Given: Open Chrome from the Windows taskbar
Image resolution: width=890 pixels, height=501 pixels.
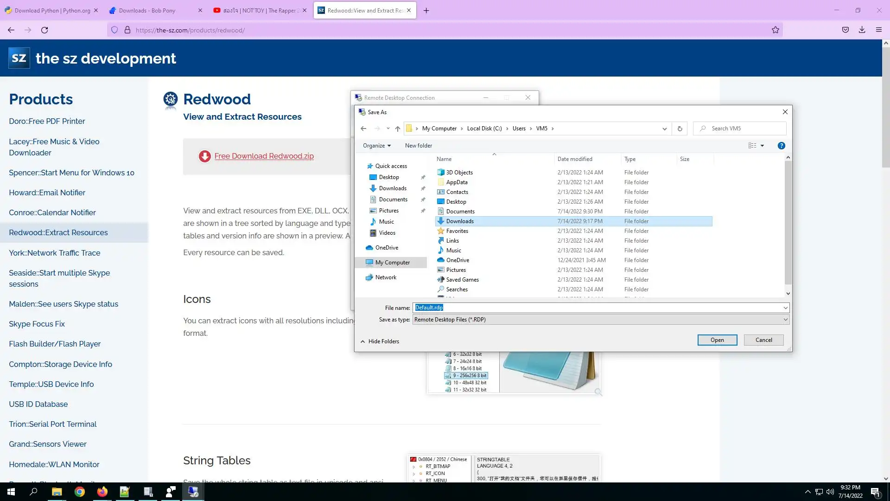Looking at the screenshot, I should tap(80, 492).
